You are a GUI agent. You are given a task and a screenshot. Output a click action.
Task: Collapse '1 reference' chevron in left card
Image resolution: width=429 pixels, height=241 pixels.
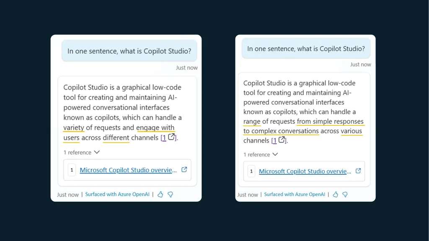97,152
